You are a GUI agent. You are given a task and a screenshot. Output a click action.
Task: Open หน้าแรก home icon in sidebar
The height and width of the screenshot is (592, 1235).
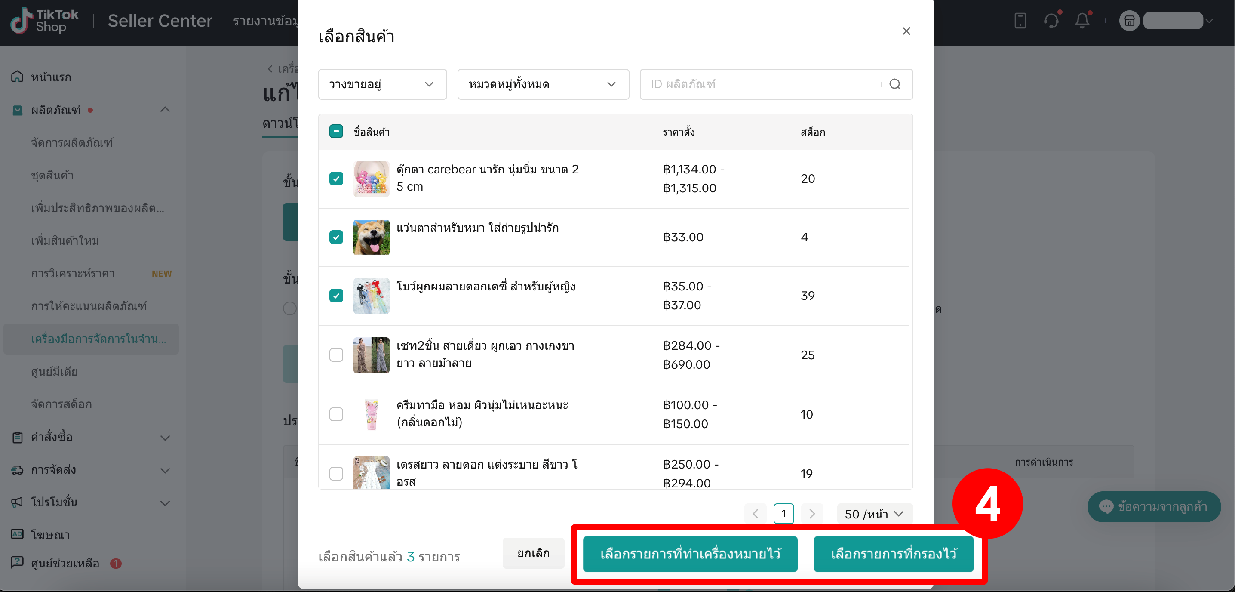pyautogui.click(x=17, y=77)
